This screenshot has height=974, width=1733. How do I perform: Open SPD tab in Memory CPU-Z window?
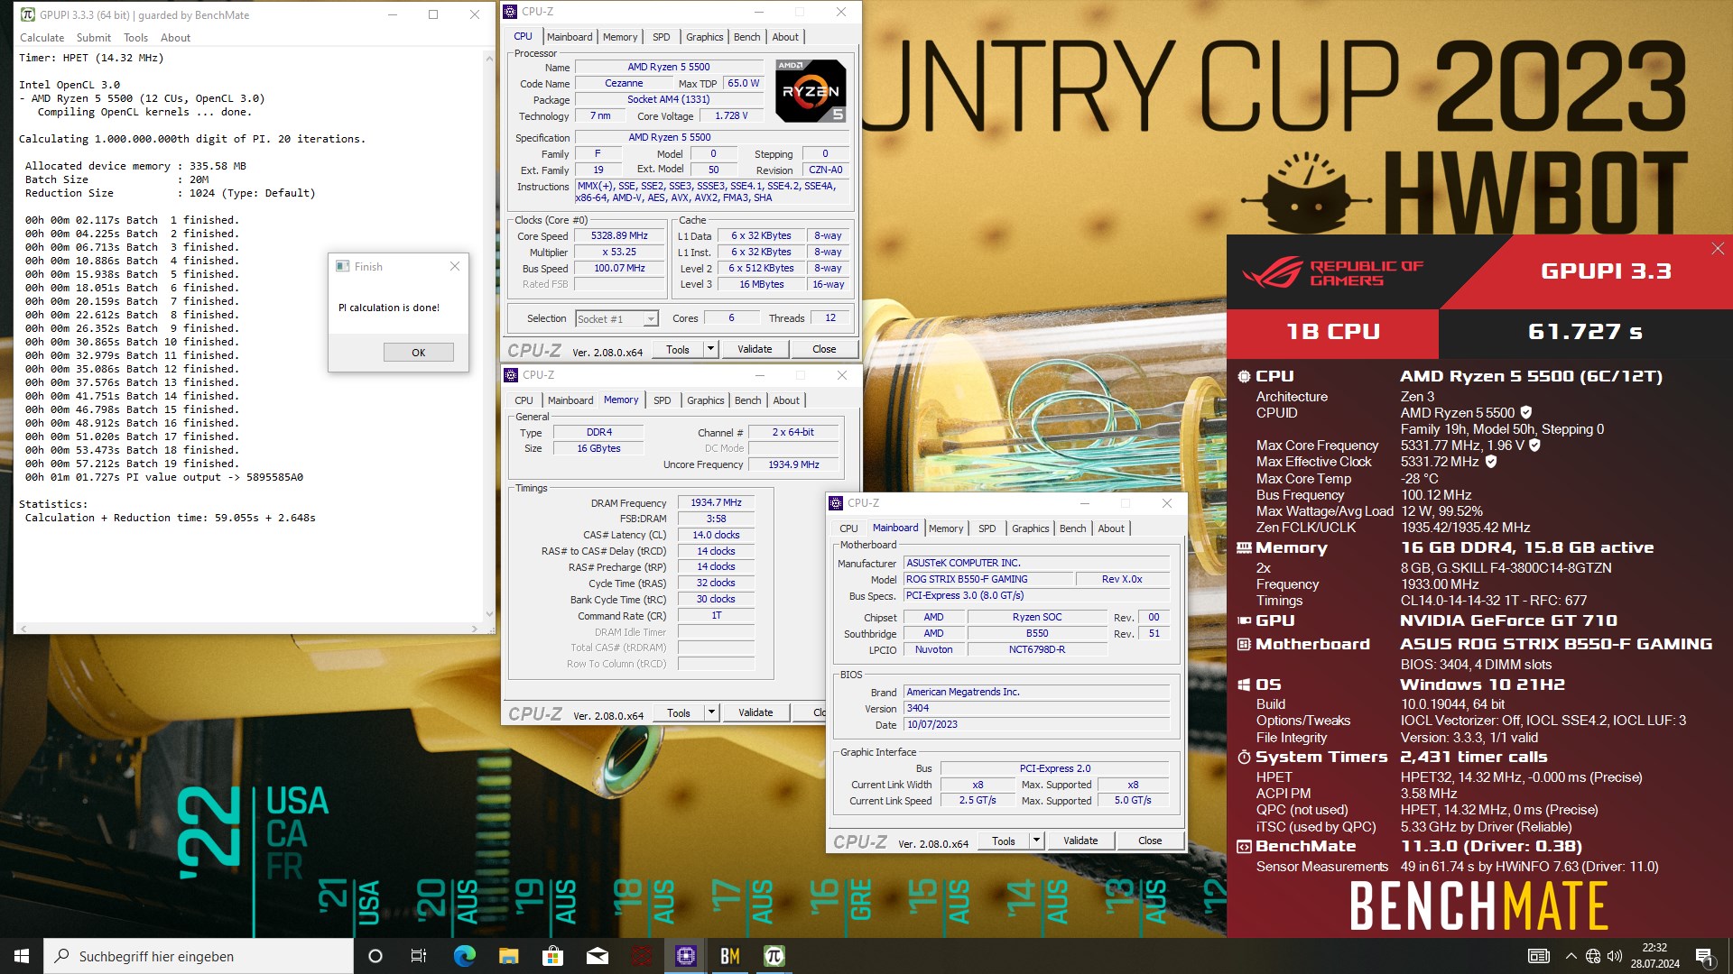point(663,400)
